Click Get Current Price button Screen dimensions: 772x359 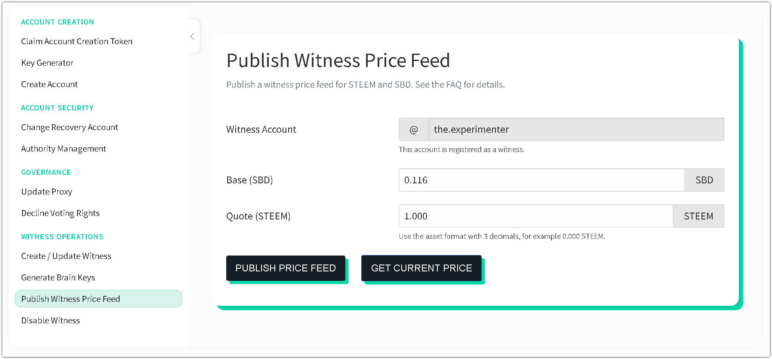tap(421, 268)
